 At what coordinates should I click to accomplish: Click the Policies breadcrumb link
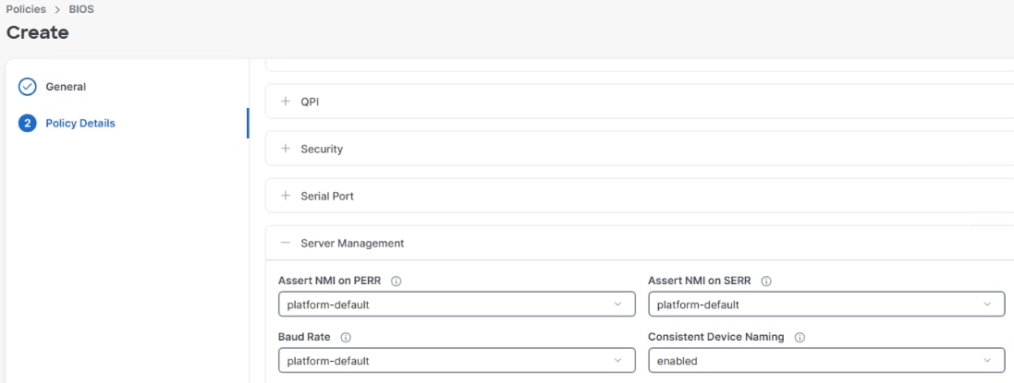coord(26,9)
